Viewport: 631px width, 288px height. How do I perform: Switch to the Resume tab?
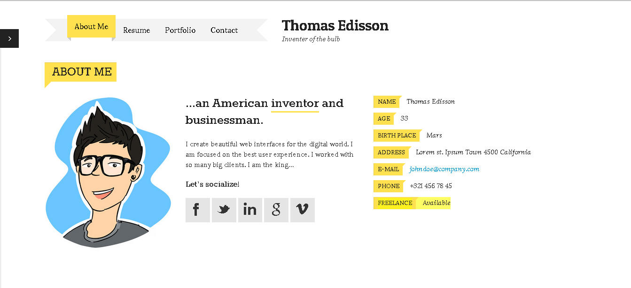point(136,30)
